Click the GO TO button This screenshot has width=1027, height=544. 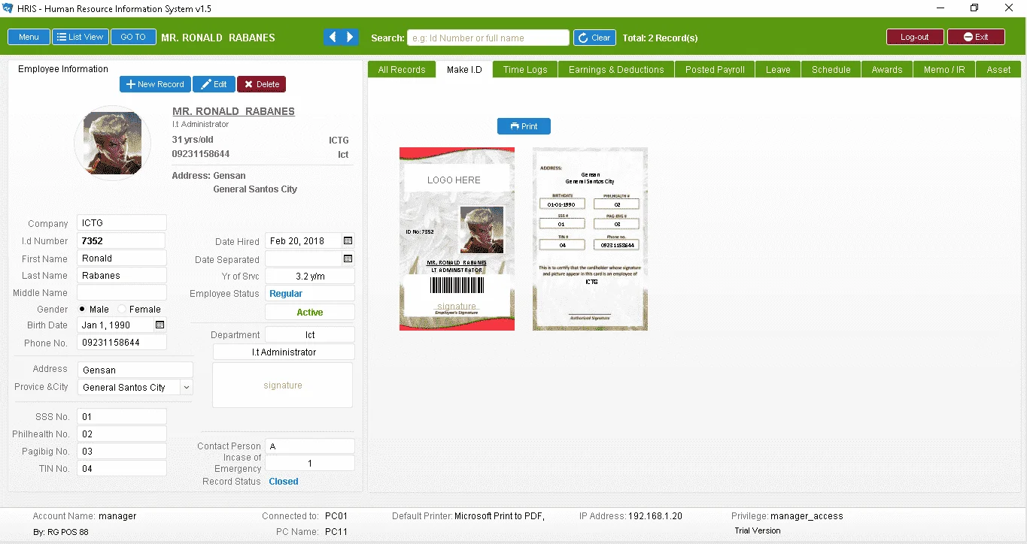coord(133,37)
